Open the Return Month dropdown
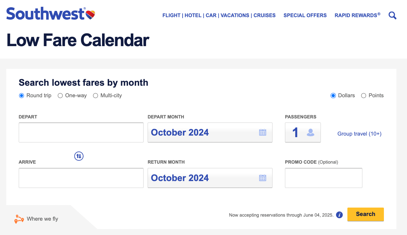 pyautogui.click(x=210, y=178)
